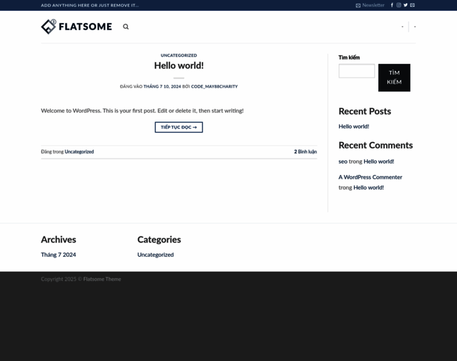Click the Welcome to WordPress post excerpt text

[143, 111]
